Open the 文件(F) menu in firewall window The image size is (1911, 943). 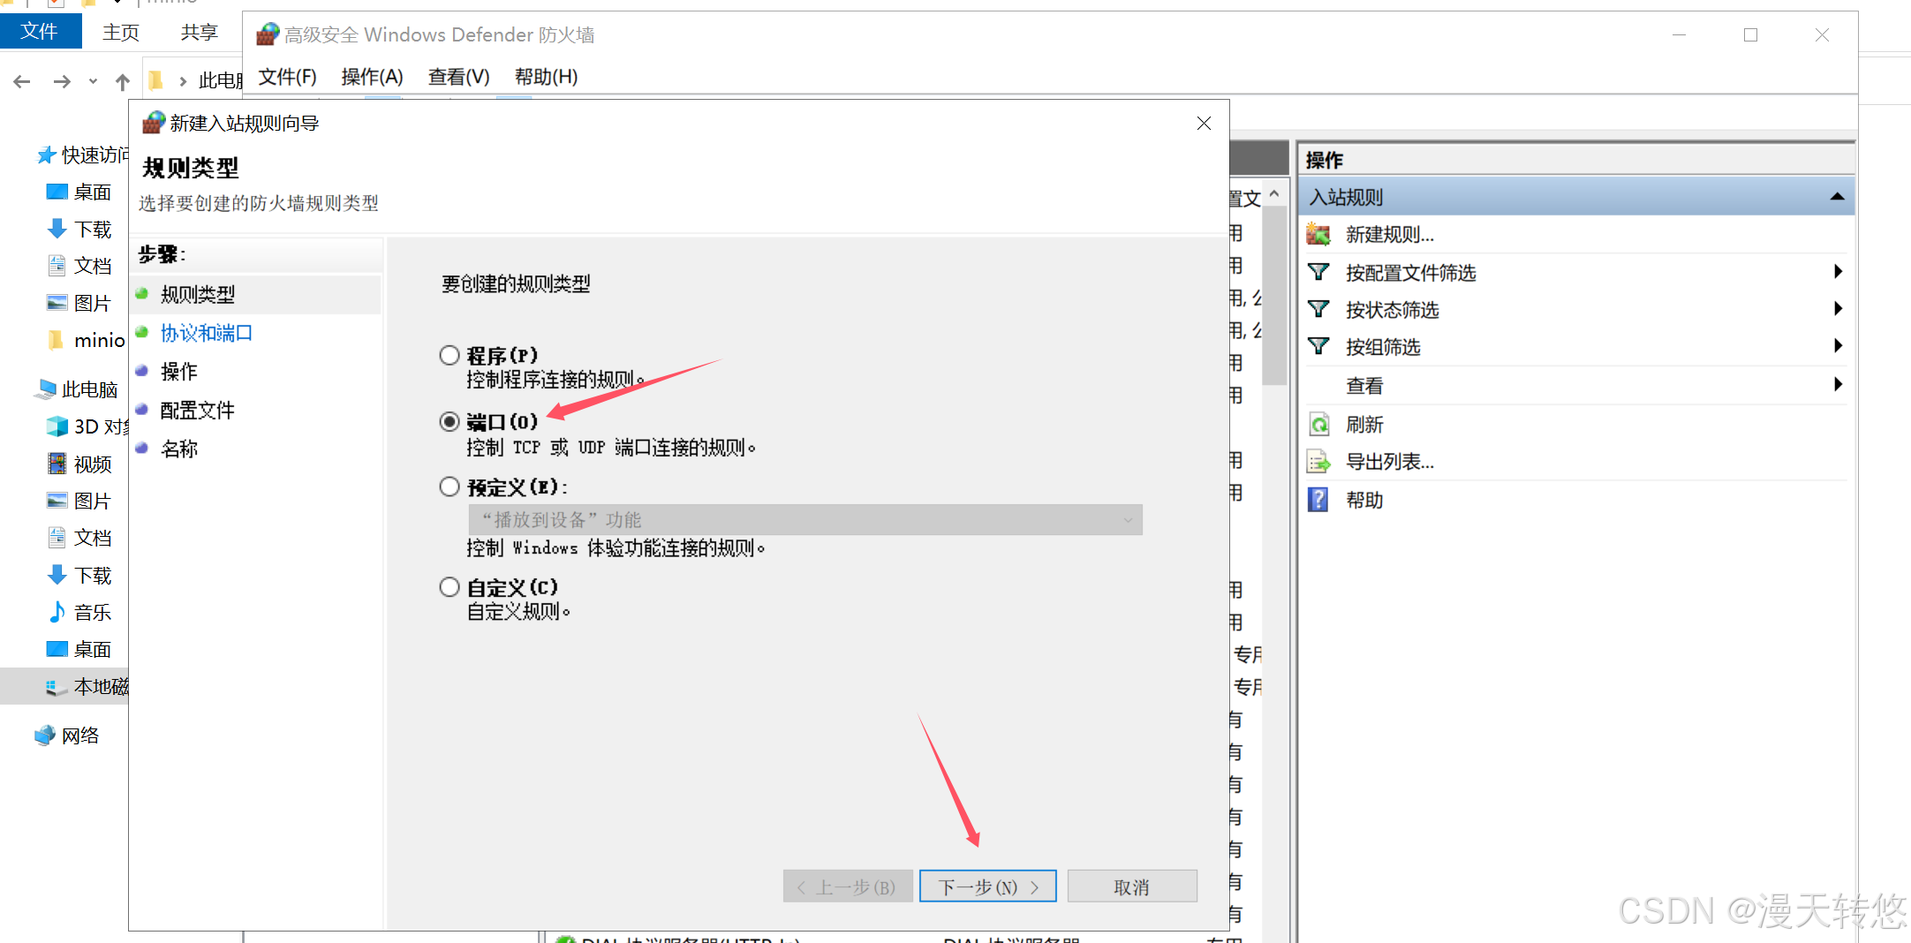click(x=287, y=77)
